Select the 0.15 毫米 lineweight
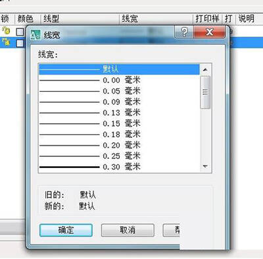This screenshot has width=263, height=259. click(x=119, y=123)
